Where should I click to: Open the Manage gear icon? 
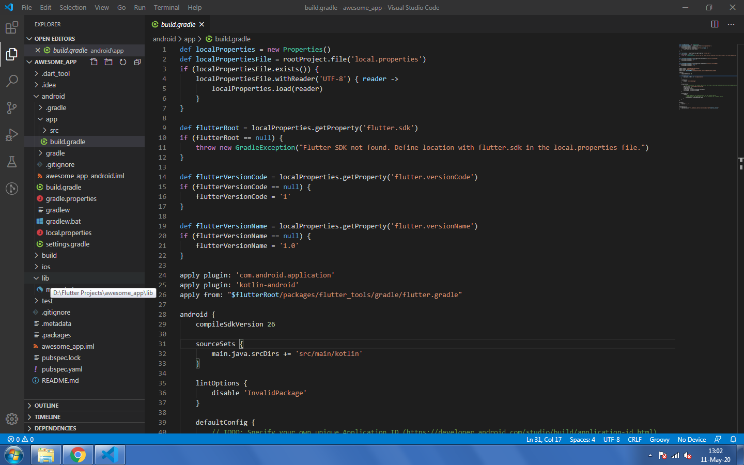point(12,419)
